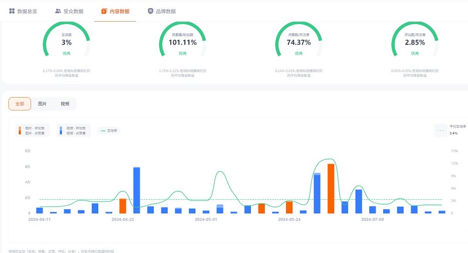Viewport: 468px width, 253px height.
Task: Click the 观看量/粉丝数 101.11% gauge
Action: (182, 42)
